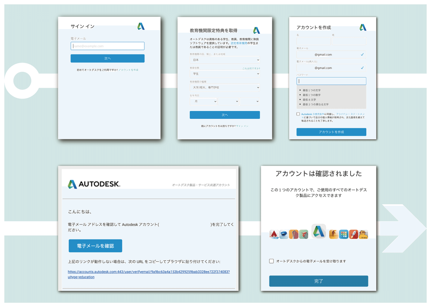Click the 最低３つの異なる文字 requirement text
Viewport: 431px width, 307px height.
[x=316, y=104]
